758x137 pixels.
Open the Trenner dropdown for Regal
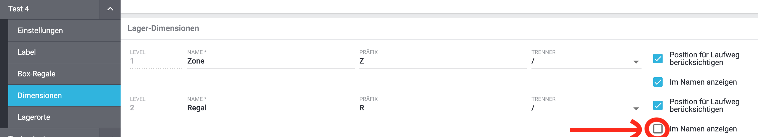(x=586, y=108)
